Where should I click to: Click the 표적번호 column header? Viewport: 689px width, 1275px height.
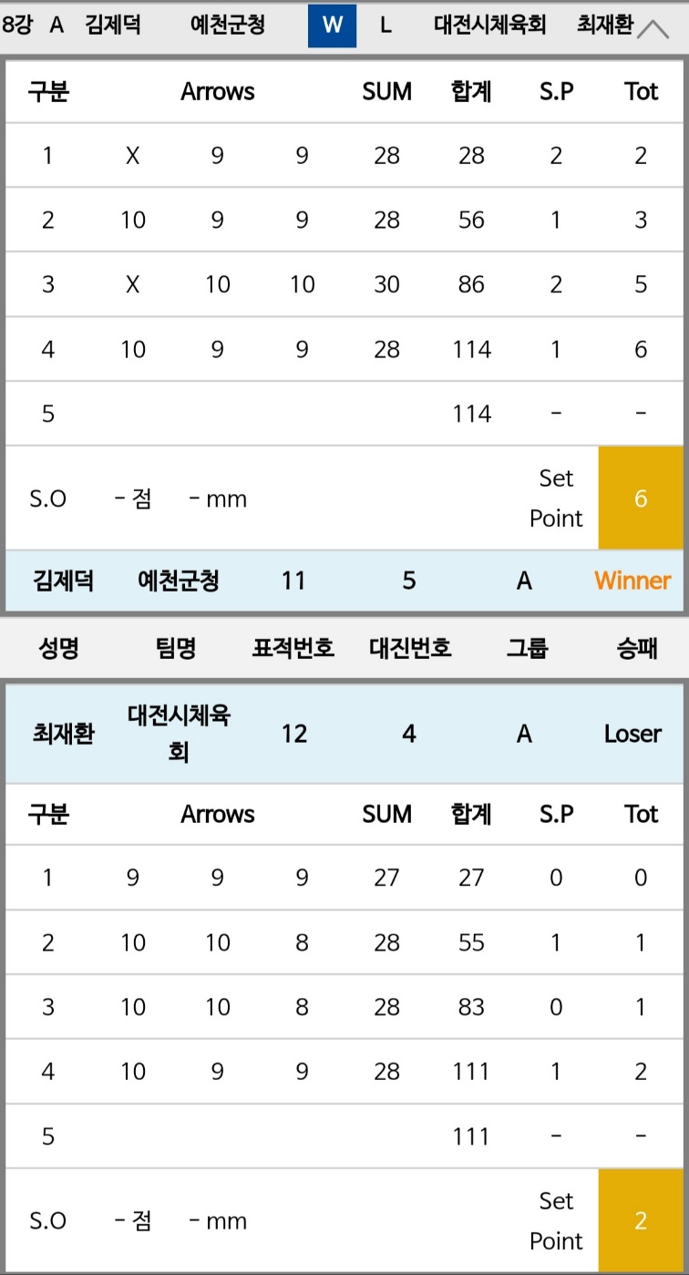tap(293, 648)
